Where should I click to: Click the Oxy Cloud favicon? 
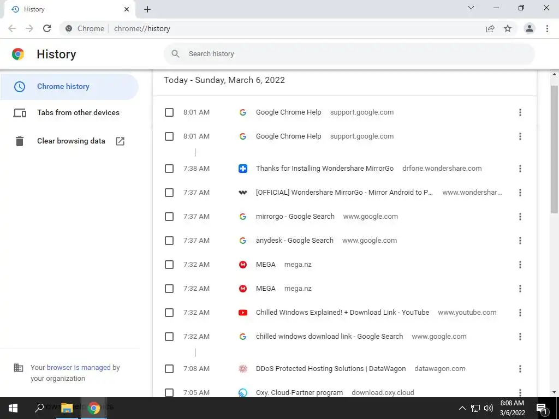pyautogui.click(x=243, y=393)
